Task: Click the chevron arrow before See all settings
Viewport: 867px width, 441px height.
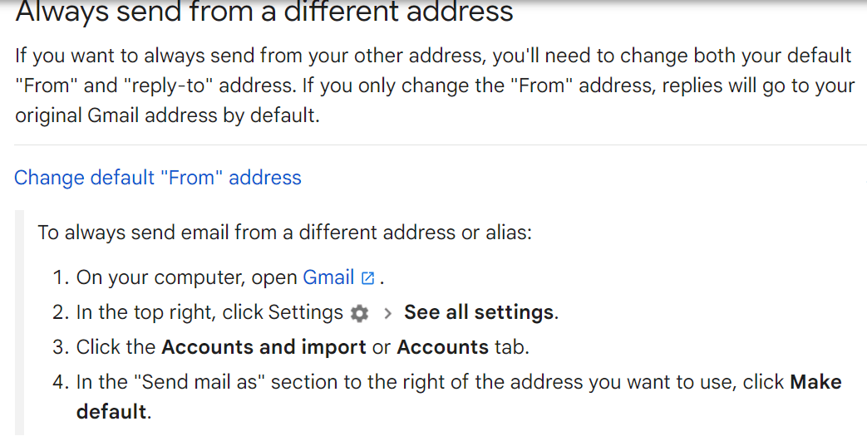Action: [x=387, y=313]
